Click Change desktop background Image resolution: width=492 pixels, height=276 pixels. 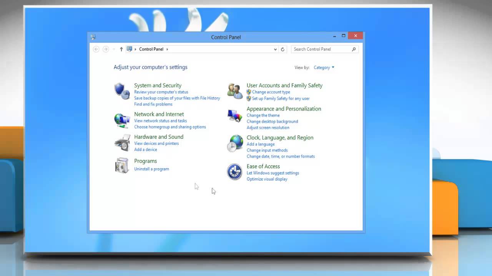click(272, 122)
